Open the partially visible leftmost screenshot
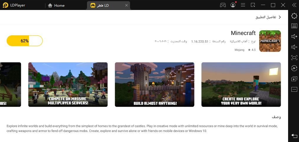The width and height of the screenshot is (299, 142). tap(11, 85)
